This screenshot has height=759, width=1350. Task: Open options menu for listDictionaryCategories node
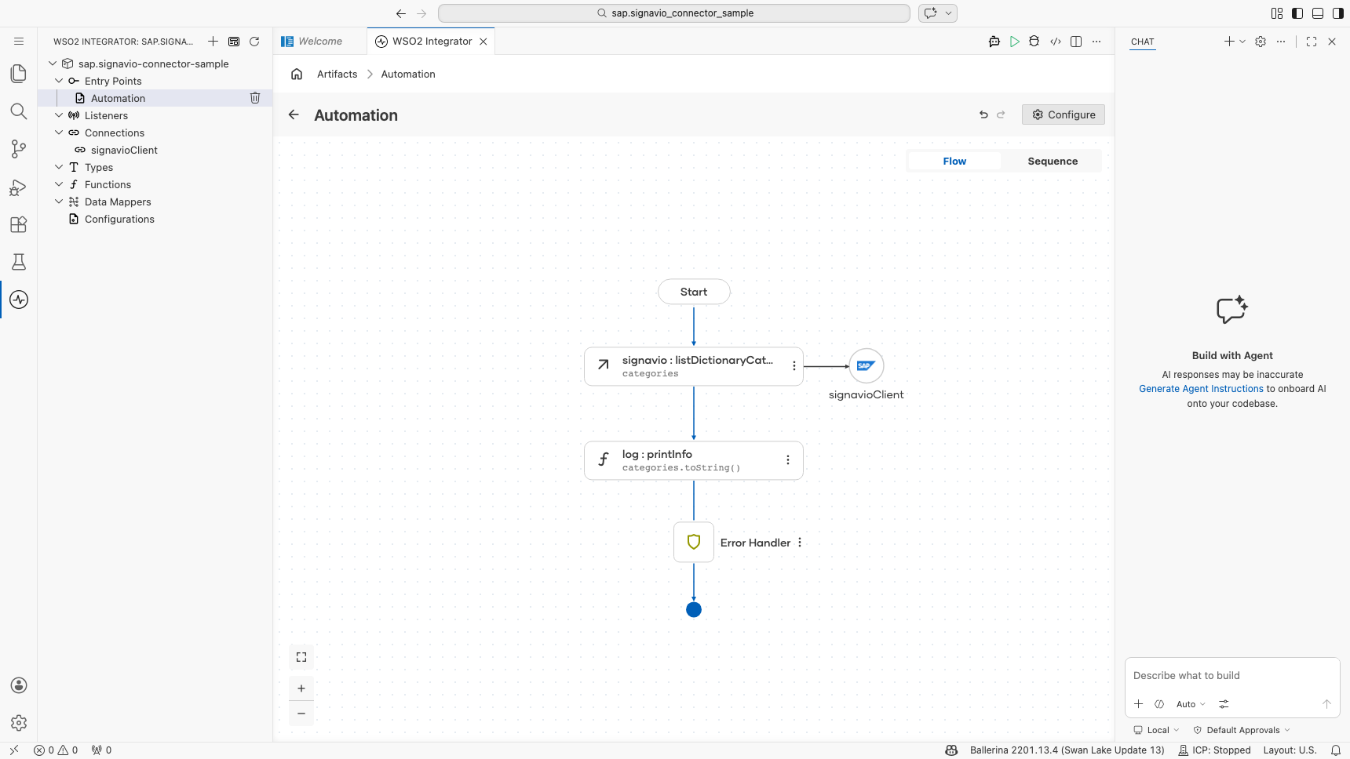click(x=794, y=366)
